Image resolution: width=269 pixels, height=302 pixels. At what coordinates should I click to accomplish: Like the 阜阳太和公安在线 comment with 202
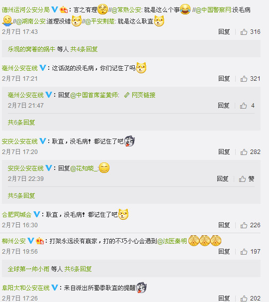coord(244,299)
